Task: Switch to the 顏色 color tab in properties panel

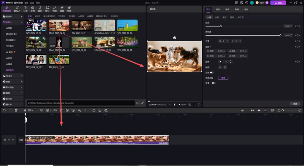Action: pyautogui.click(x=246, y=9)
